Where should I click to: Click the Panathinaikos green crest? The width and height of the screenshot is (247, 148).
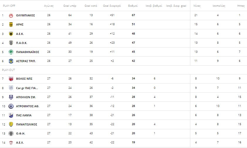(x=11, y=52)
